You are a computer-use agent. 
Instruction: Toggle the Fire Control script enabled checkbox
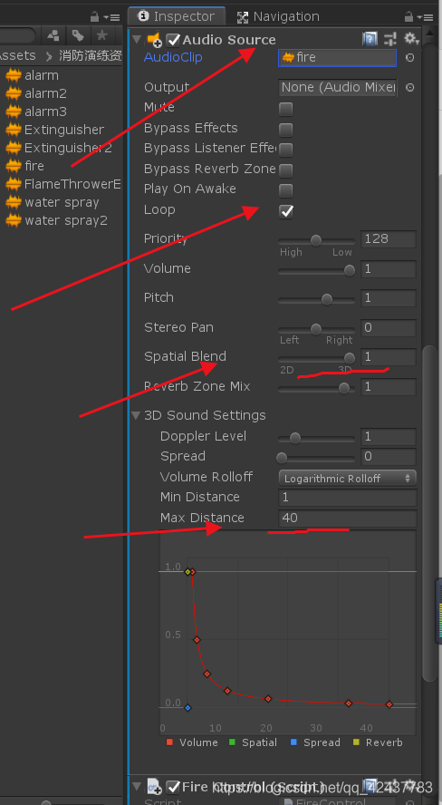(x=173, y=786)
